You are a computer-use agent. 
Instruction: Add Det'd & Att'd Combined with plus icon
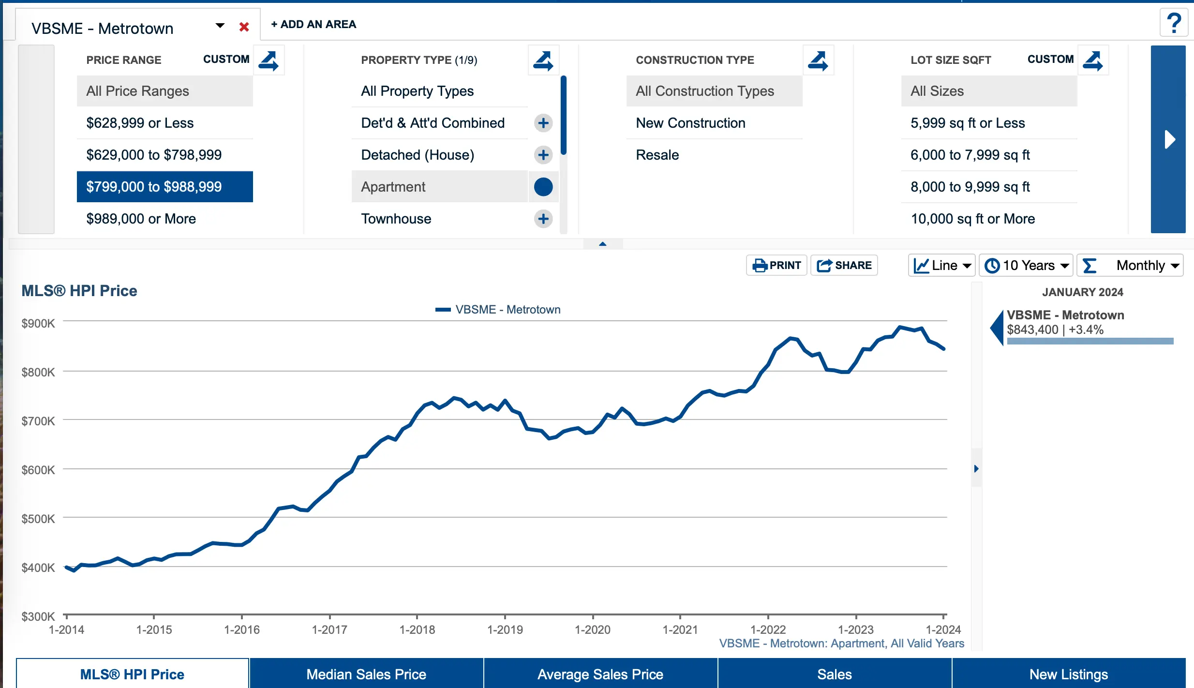point(543,123)
